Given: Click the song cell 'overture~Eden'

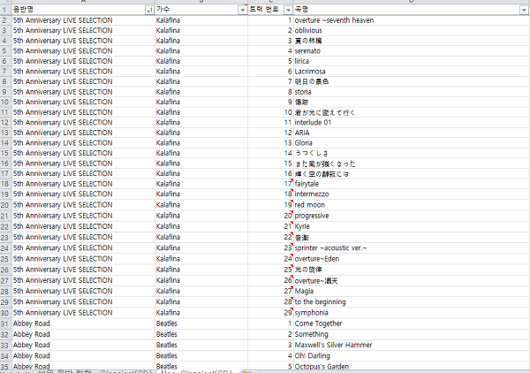Looking at the screenshot, I should (x=411, y=259).
